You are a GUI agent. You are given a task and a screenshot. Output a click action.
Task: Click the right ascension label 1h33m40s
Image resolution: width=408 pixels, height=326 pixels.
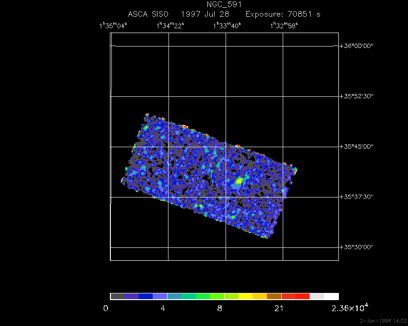227,25
